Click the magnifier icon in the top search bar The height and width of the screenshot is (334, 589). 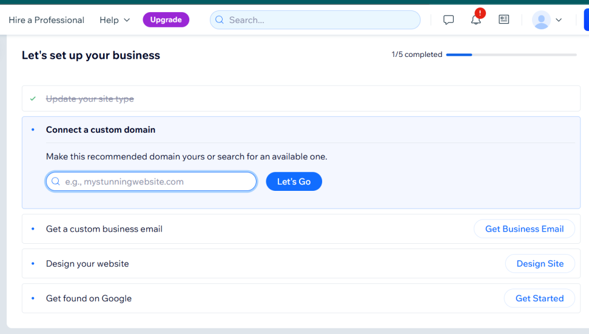[219, 20]
